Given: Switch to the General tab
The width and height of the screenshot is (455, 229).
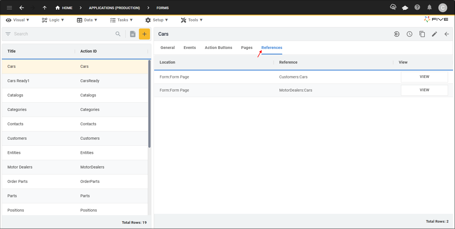Looking at the screenshot, I should 167,48.
